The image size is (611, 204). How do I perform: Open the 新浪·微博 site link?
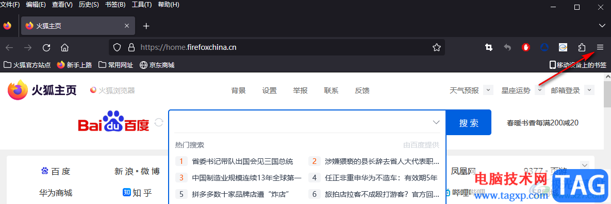pos(137,171)
